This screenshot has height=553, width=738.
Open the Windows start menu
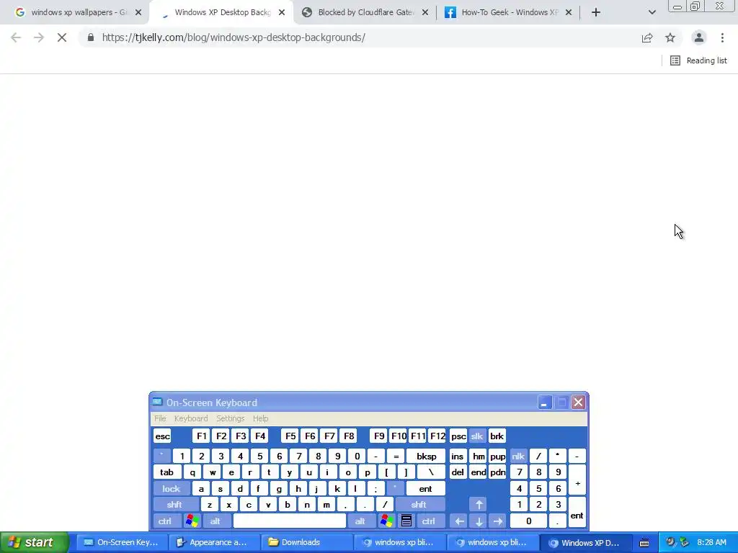(x=35, y=542)
